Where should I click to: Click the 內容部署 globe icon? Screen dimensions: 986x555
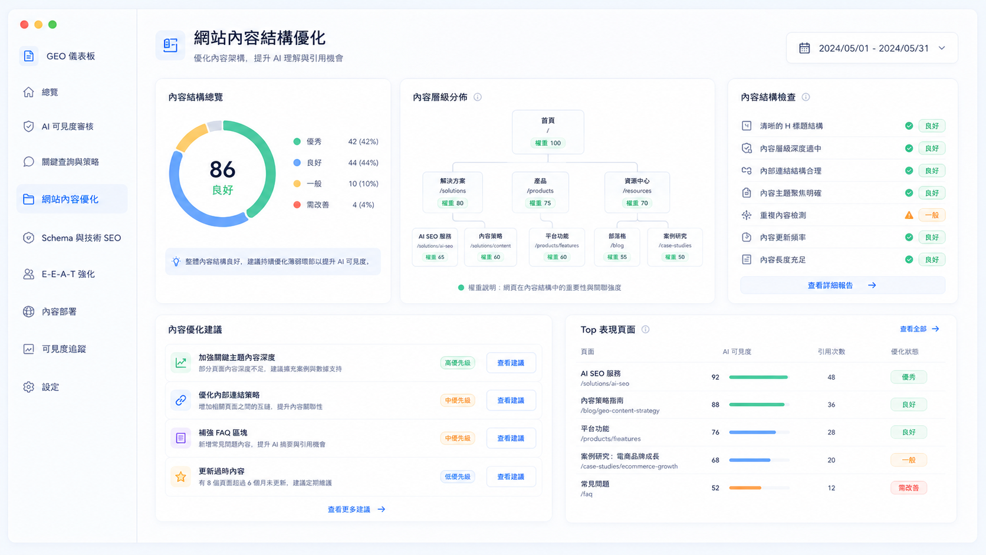point(28,311)
